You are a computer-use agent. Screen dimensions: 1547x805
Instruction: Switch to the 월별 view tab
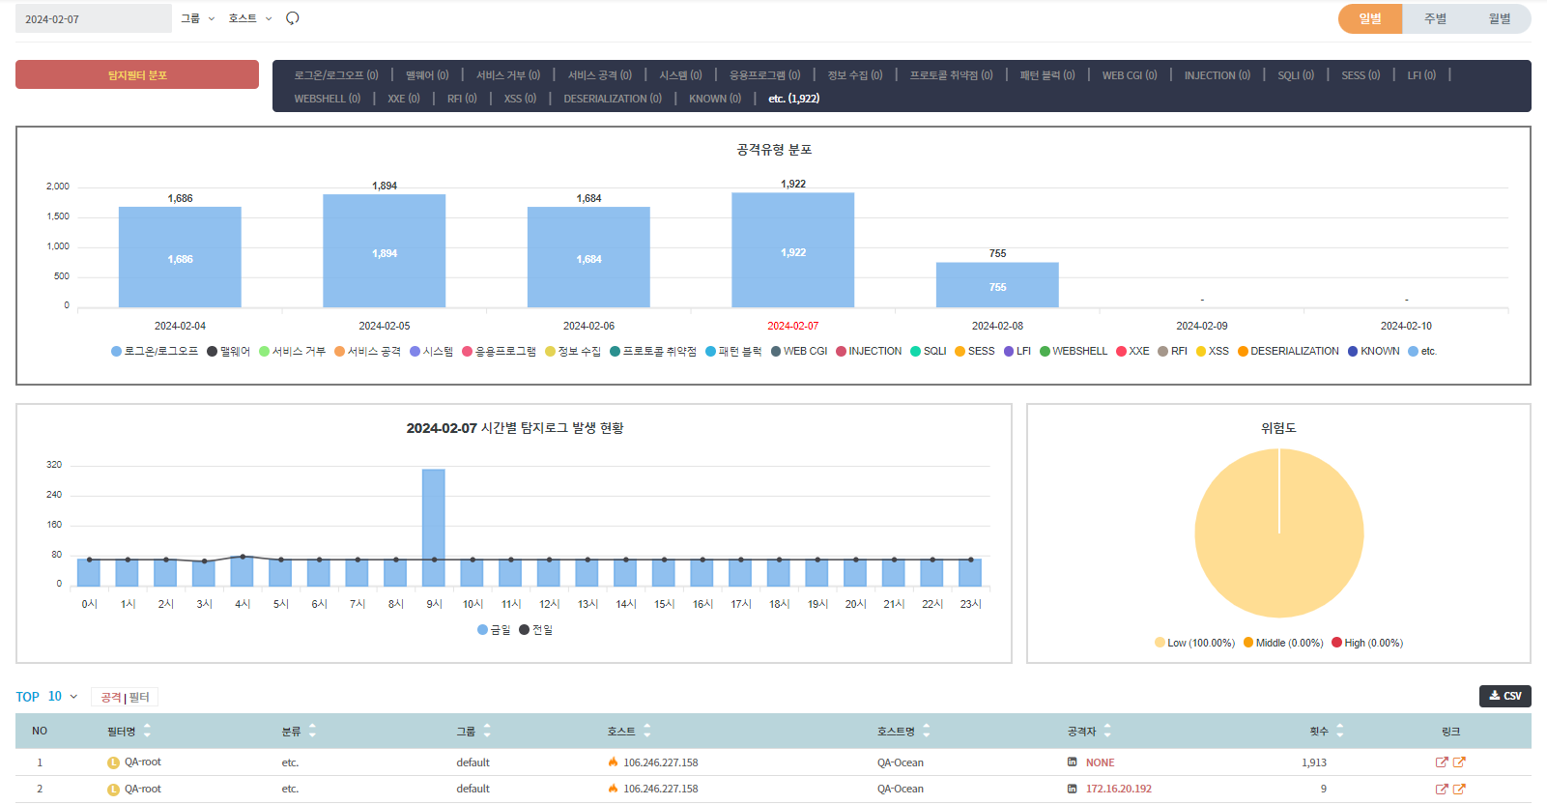pos(1499,18)
